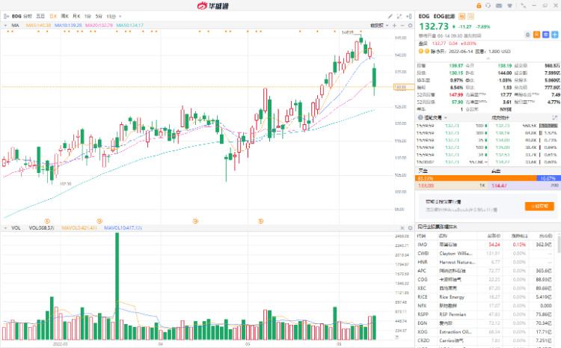The width and height of the screenshot is (561, 348).
Task: Open the volume statistics tab
Action: tap(500, 117)
